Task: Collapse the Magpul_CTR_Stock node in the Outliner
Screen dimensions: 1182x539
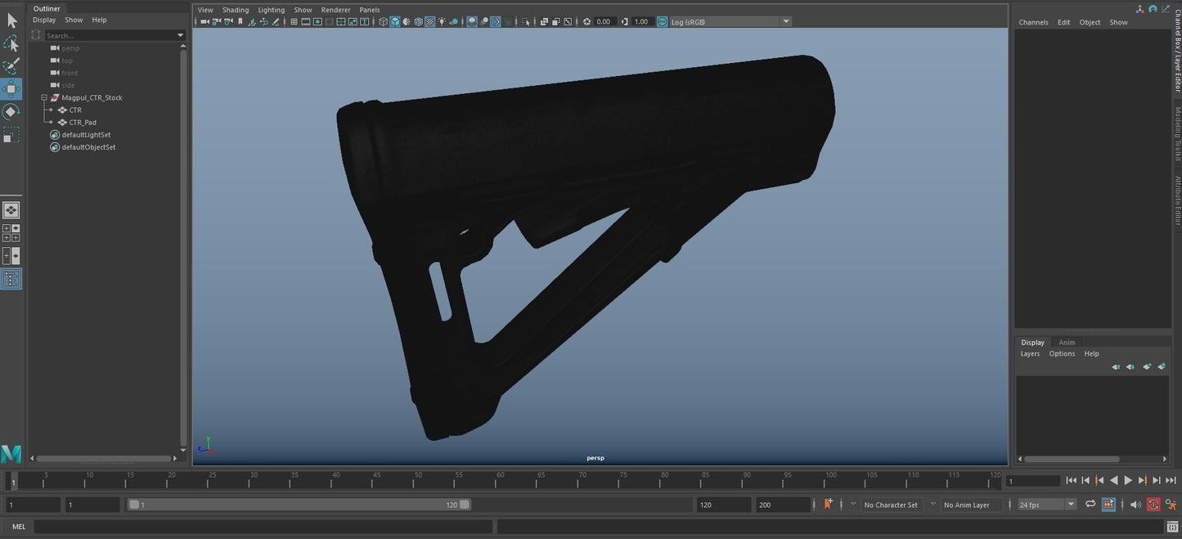Action: tap(44, 97)
